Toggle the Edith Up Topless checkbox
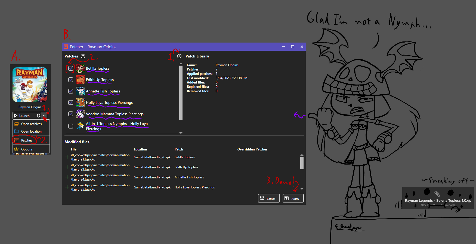 click(x=71, y=80)
